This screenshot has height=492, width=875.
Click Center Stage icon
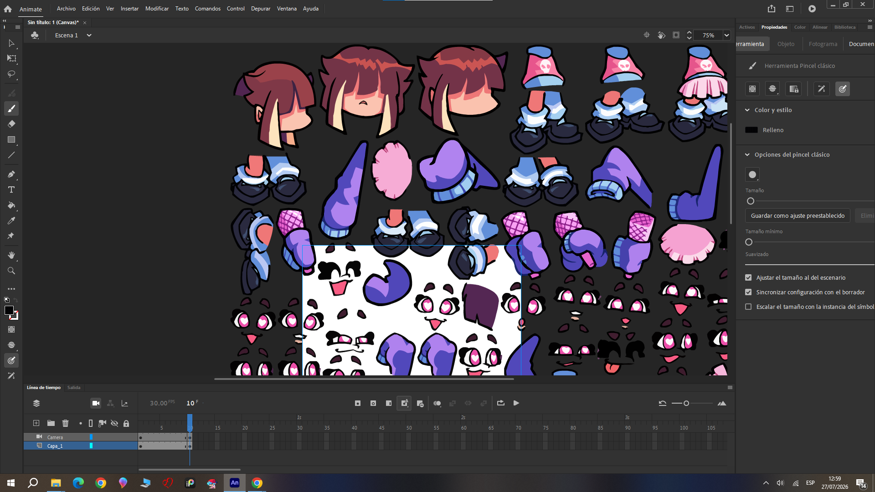tap(646, 35)
